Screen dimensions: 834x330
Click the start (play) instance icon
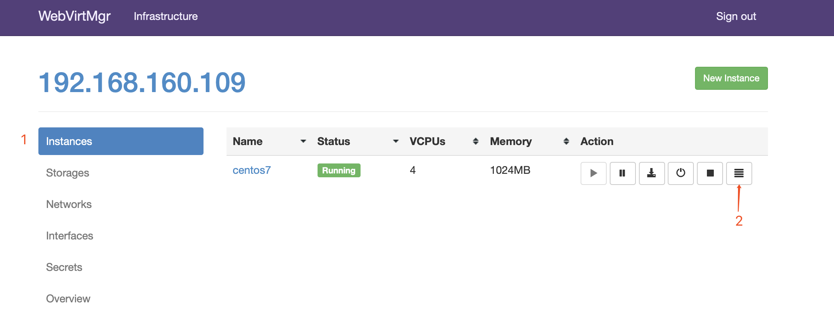click(x=593, y=173)
